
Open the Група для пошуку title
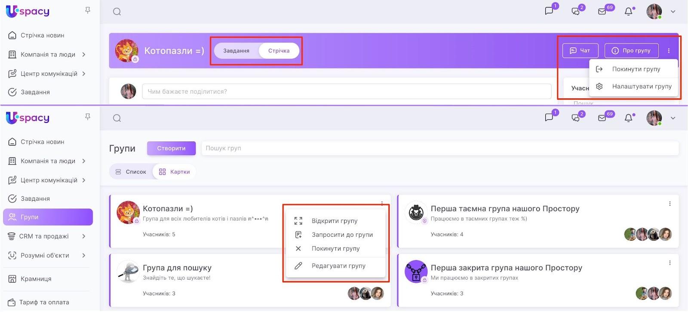click(177, 268)
